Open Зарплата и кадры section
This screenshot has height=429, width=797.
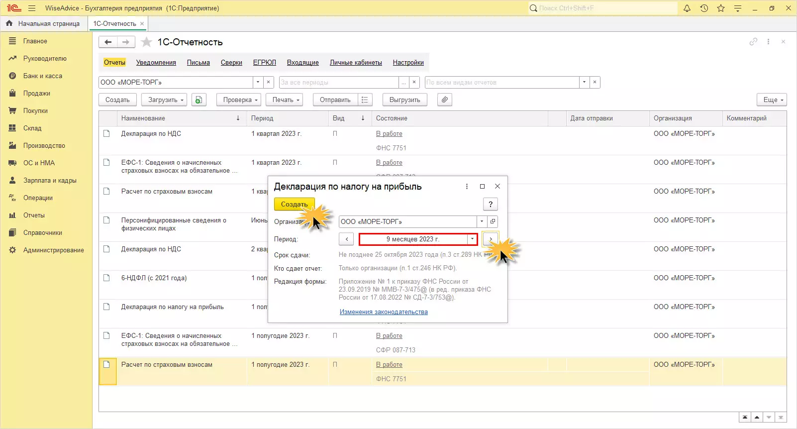[x=50, y=180]
